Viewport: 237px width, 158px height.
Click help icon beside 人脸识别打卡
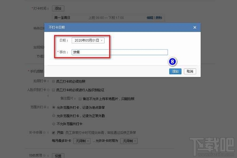pos(48,90)
